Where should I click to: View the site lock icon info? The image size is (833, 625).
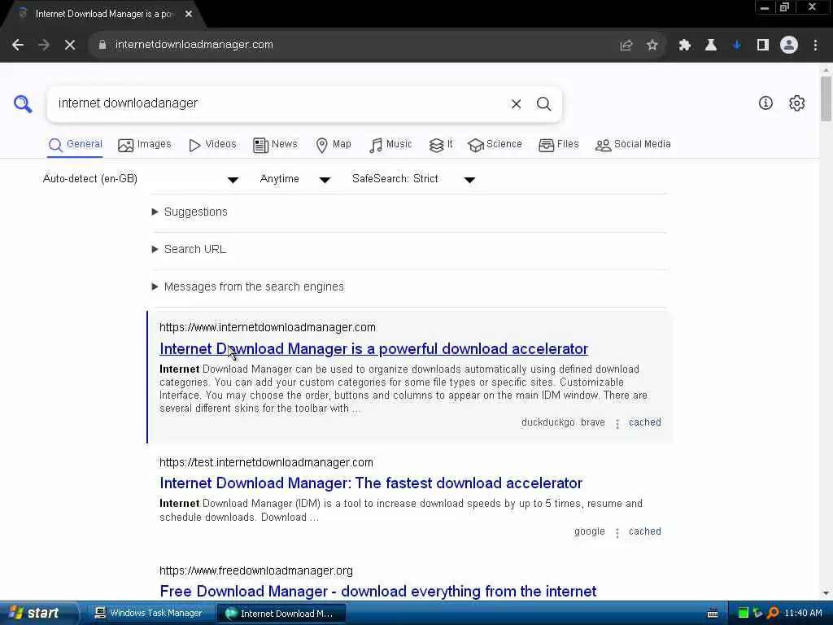click(x=102, y=46)
